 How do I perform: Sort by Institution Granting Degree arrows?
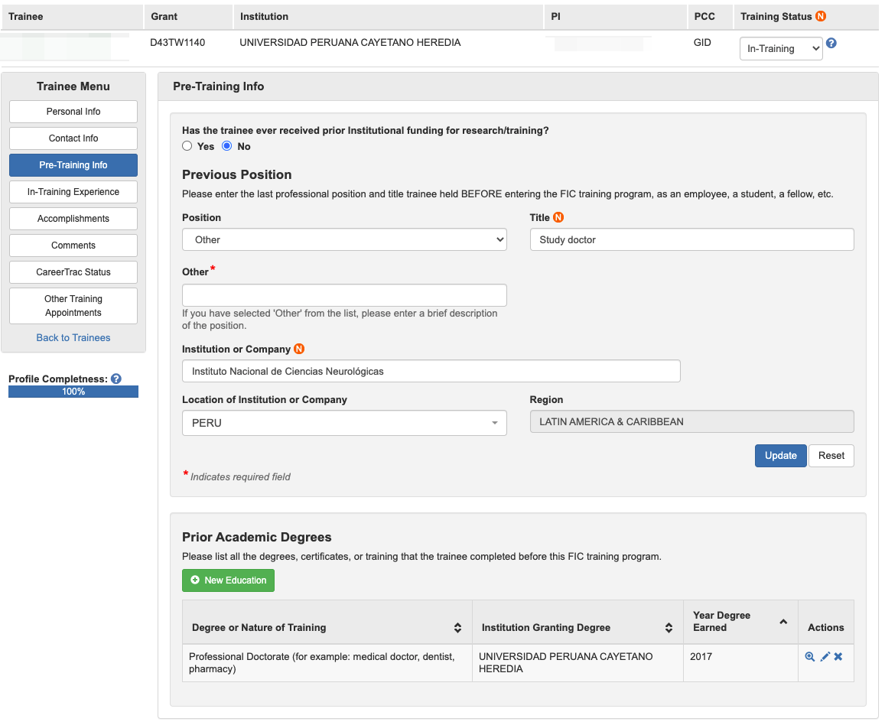tap(669, 628)
